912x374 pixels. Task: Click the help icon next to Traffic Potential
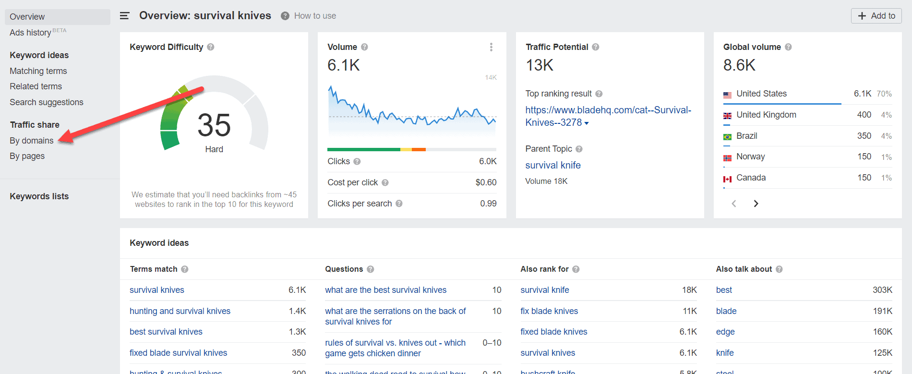click(596, 47)
